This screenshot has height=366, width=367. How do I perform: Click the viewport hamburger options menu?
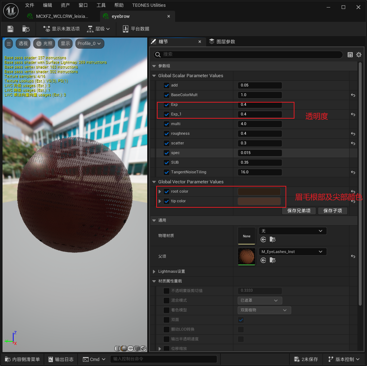[x=9, y=44]
